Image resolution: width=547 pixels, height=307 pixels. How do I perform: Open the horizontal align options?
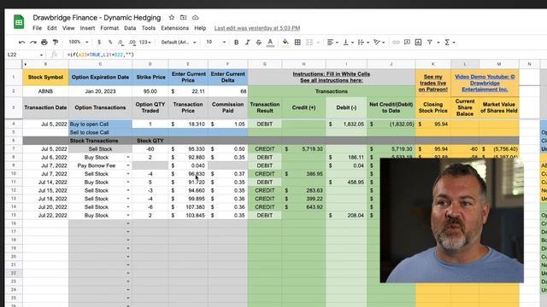[x=332, y=42]
